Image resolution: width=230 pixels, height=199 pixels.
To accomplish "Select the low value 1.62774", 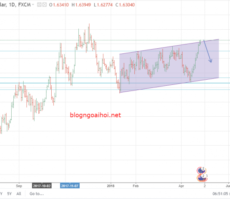I will click(105, 5).
